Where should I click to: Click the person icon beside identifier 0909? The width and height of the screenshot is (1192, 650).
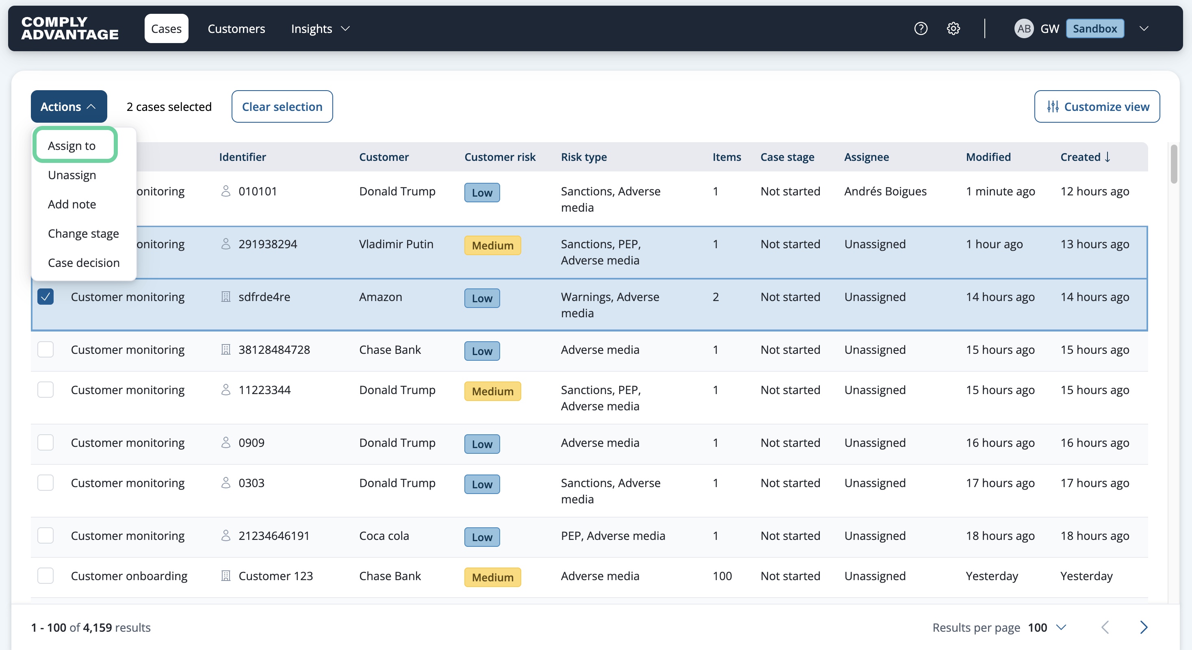(x=226, y=442)
